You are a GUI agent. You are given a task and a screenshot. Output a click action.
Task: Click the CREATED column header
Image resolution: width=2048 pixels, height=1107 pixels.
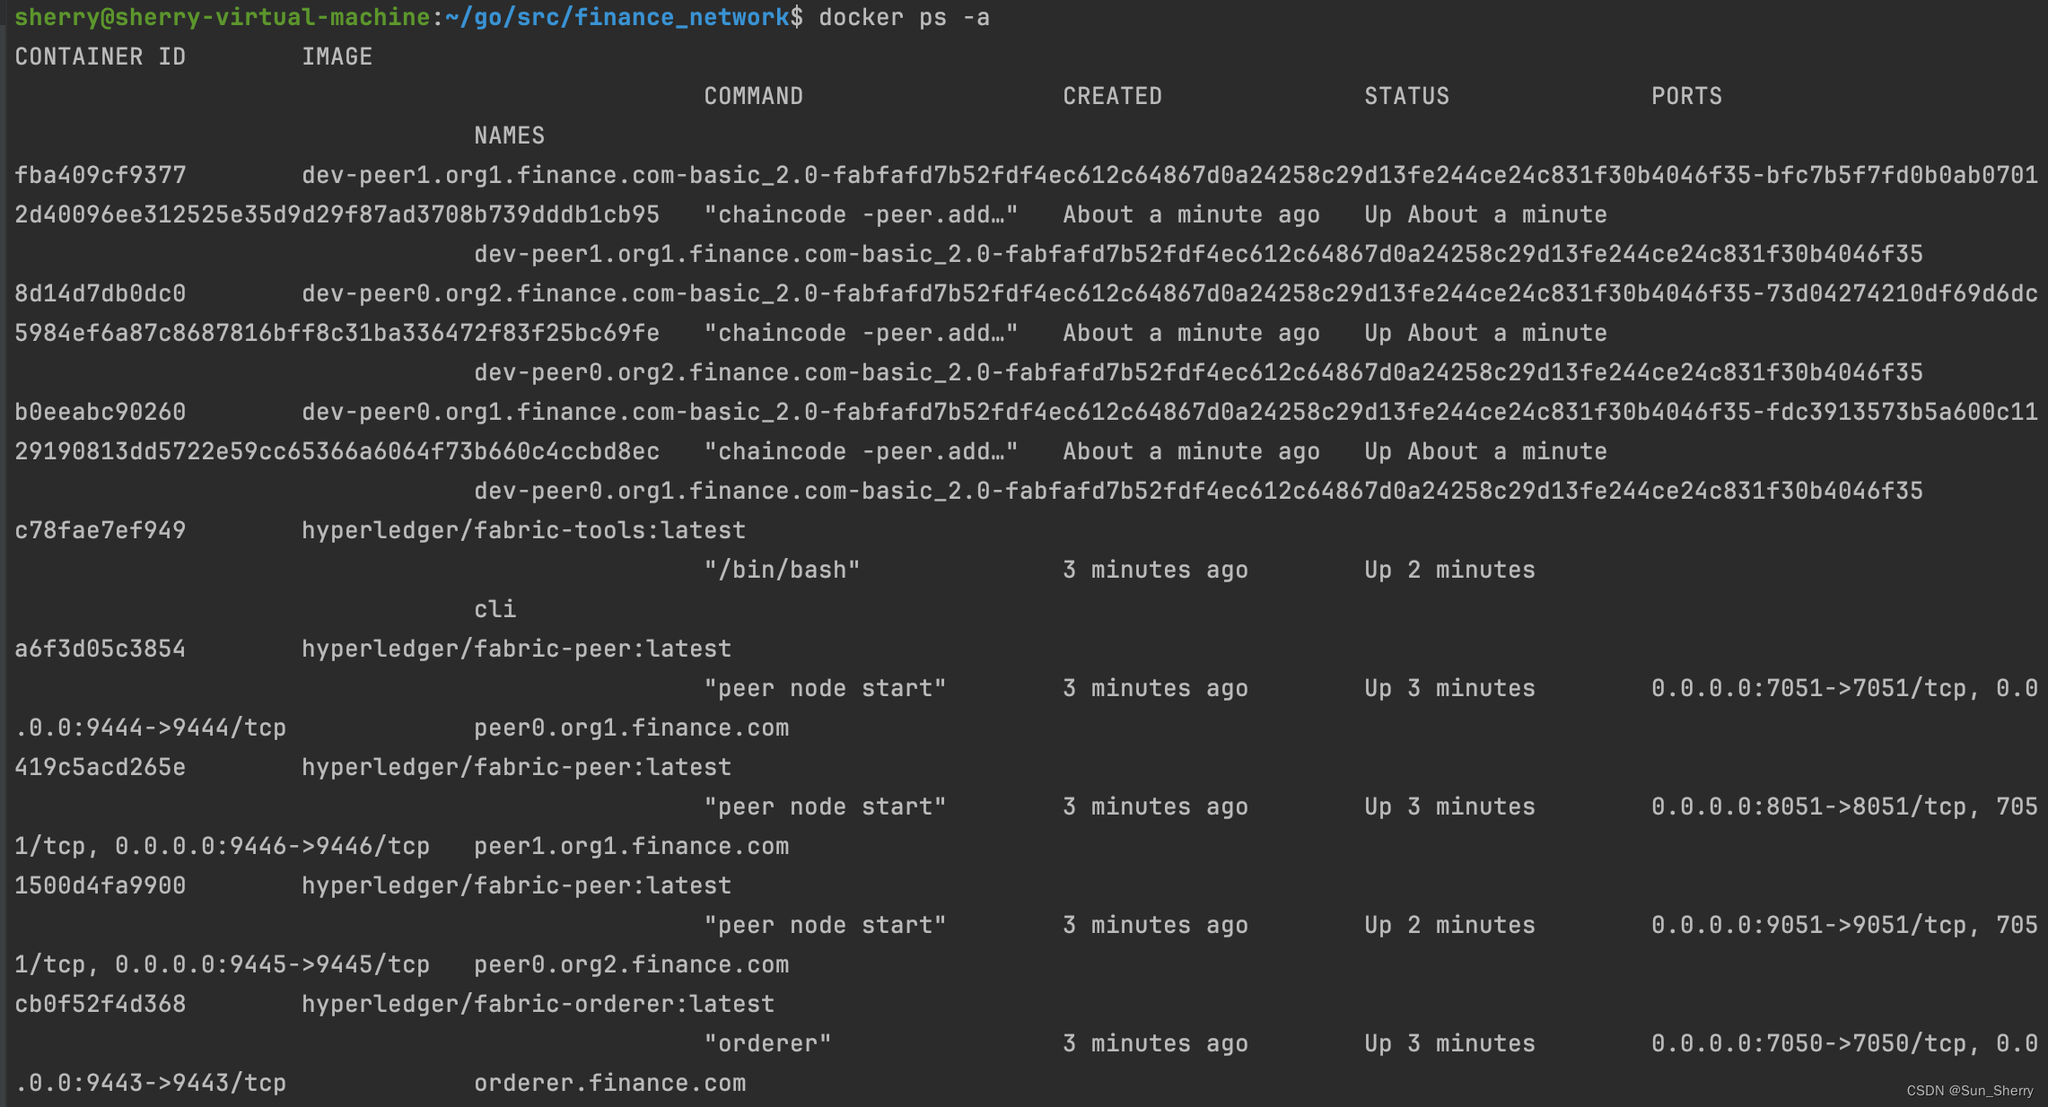(1113, 97)
